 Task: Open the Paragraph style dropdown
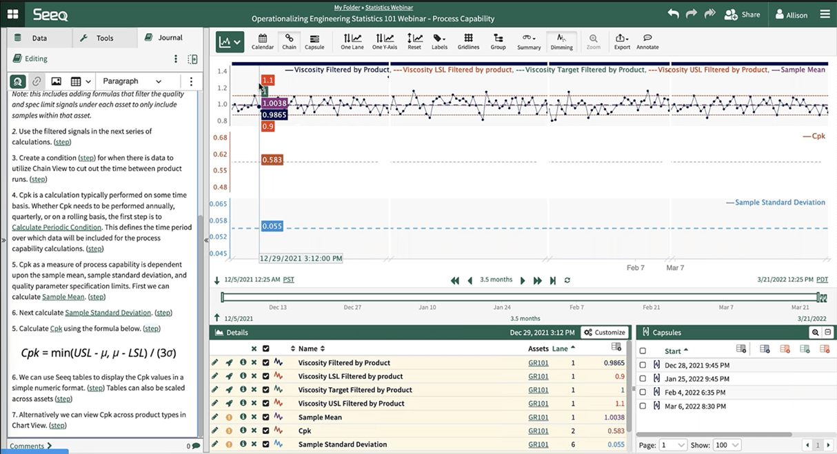click(132, 81)
